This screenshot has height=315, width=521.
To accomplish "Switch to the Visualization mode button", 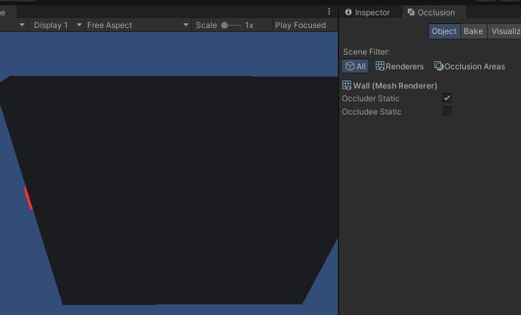I will pyautogui.click(x=505, y=31).
